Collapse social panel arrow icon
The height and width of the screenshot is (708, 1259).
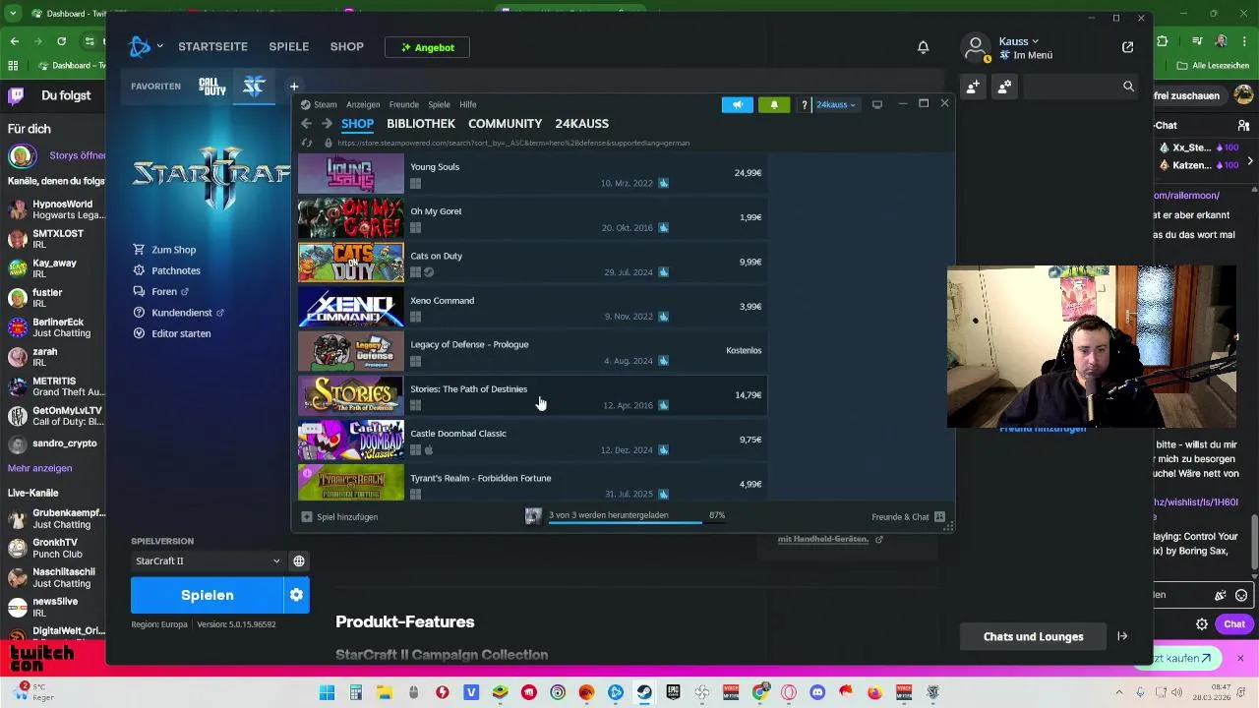pos(1122,636)
